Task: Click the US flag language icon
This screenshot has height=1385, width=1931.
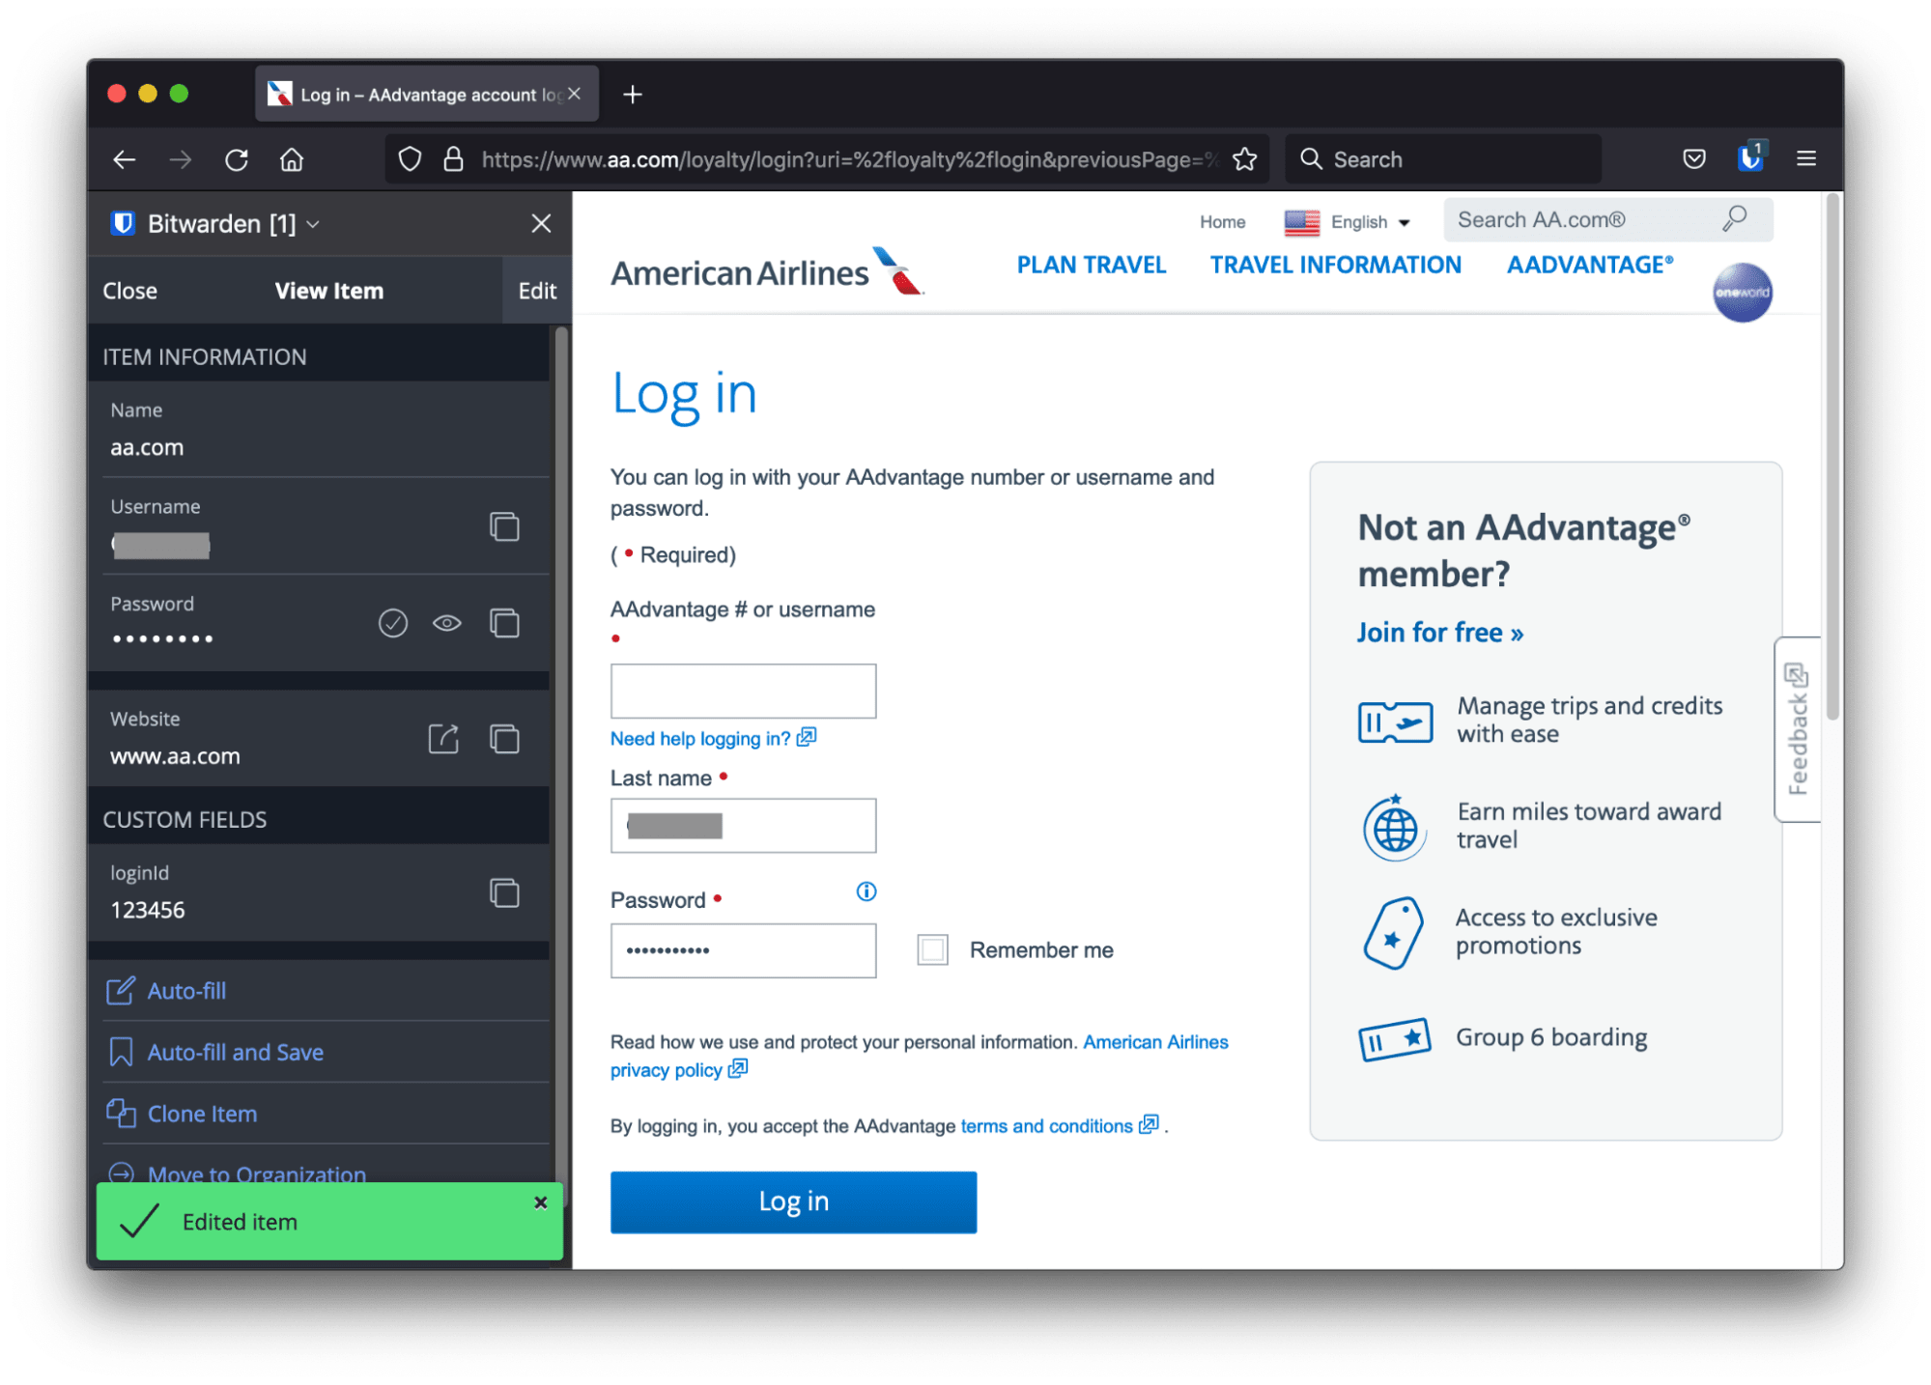Action: point(1301,222)
